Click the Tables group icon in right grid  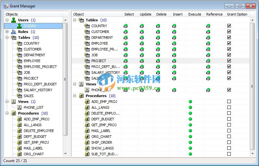(x=81, y=20)
